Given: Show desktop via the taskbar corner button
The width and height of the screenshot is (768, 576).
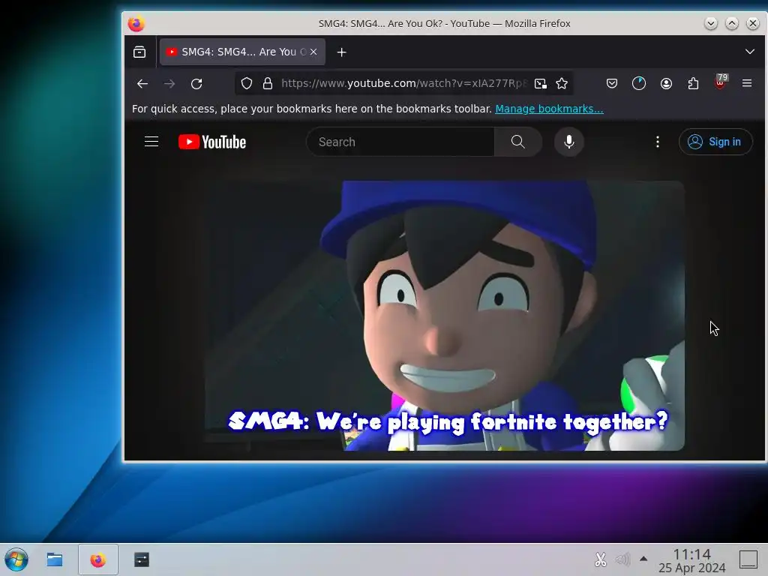Looking at the screenshot, I should 748,559.
